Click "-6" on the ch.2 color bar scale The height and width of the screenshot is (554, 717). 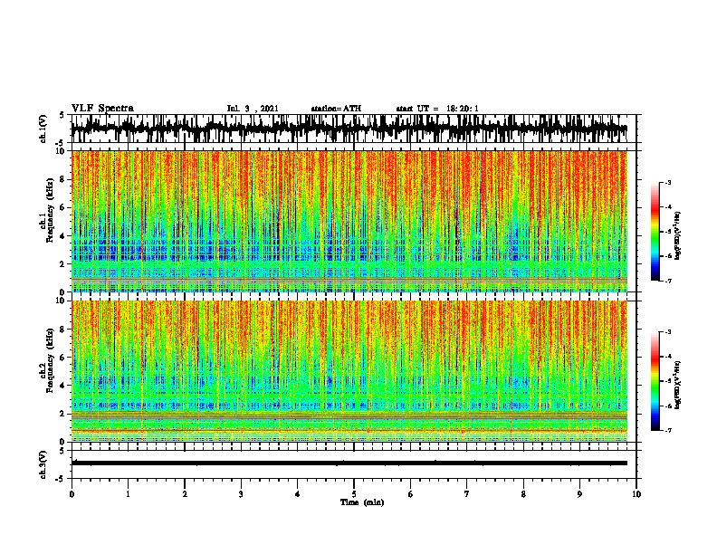[667, 406]
